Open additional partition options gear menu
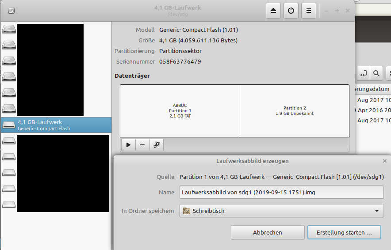Image resolution: width=391 pixels, height=250 pixels. (157, 145)
